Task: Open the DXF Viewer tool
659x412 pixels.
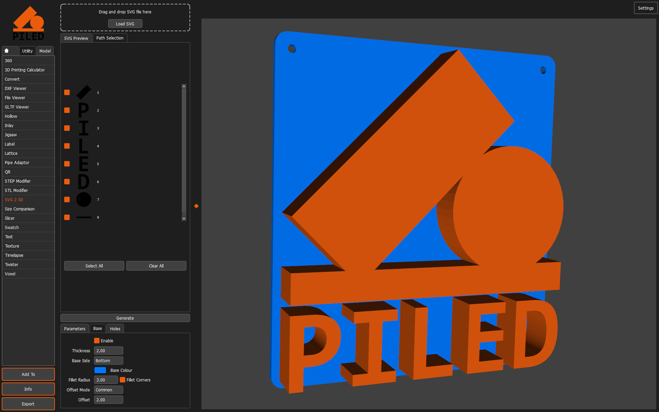Action: 28,88
